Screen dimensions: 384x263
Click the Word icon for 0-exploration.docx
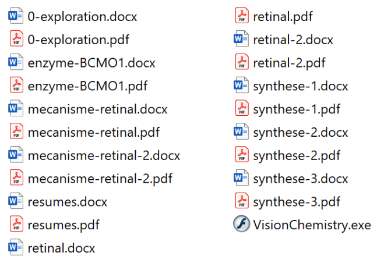[x=16, y=16]
